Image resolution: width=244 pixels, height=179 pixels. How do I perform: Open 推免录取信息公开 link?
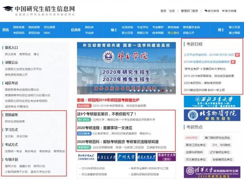pyautogui.click(x=16, y=75)
